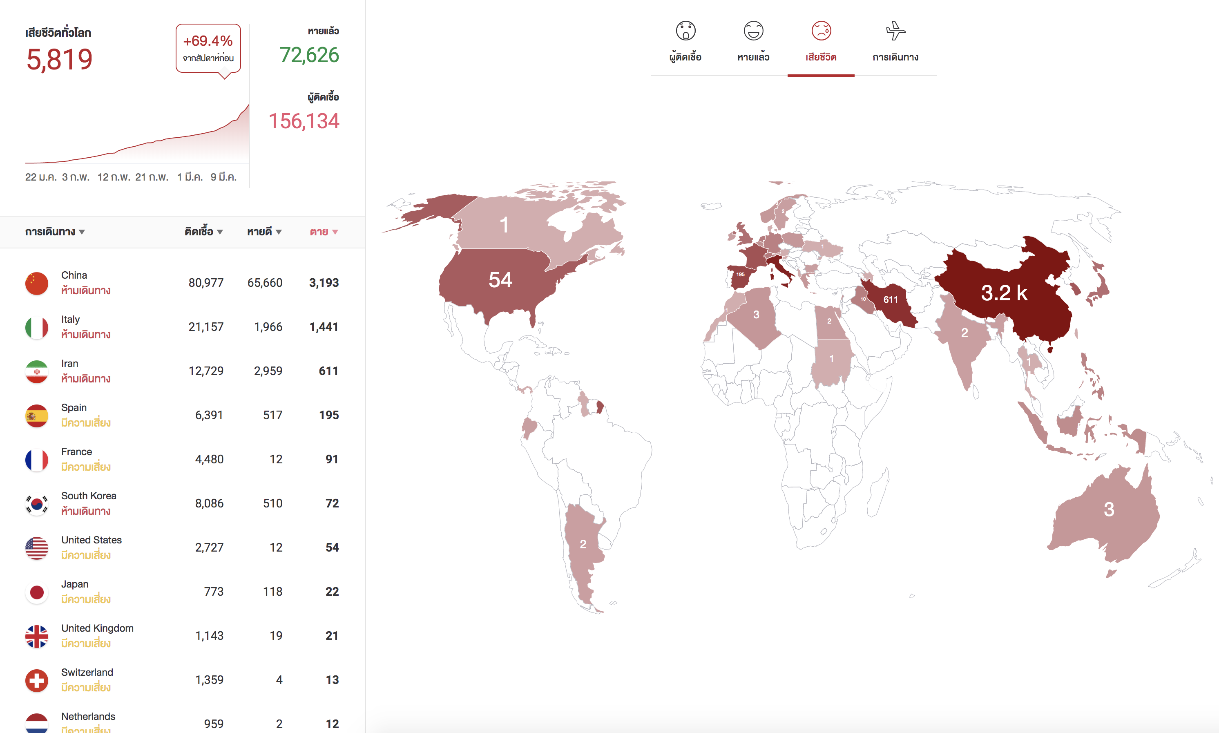Sort by หายดี column arrow

click(x=279, y=232)
